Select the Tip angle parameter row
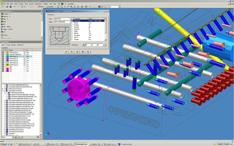Viewport: 234px width, 146px height. [88, 35]
